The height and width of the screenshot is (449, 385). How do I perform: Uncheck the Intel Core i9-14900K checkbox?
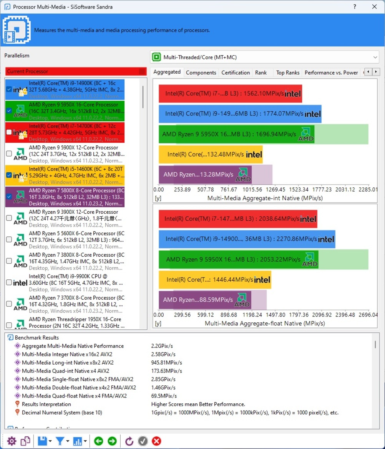click(x=9, y=89)
